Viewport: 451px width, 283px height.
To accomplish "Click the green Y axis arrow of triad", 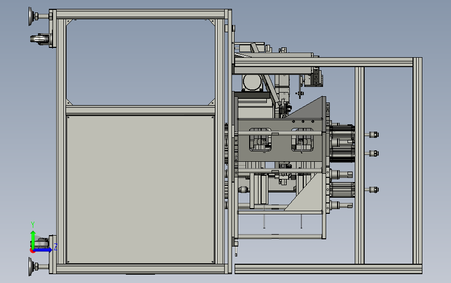I will point(33,239).
